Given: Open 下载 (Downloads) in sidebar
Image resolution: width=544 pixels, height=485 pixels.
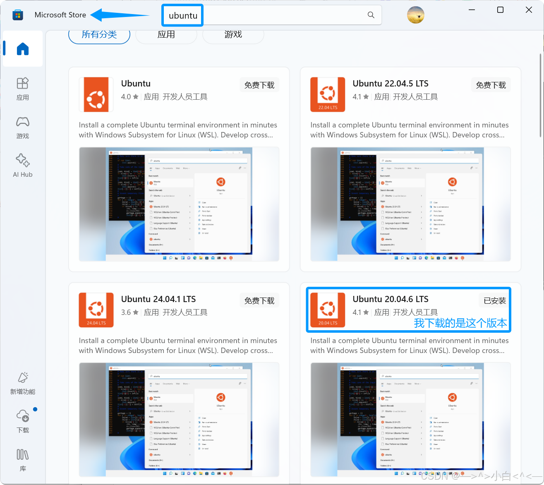Looking at the screenshot, I should click(23, 421).
